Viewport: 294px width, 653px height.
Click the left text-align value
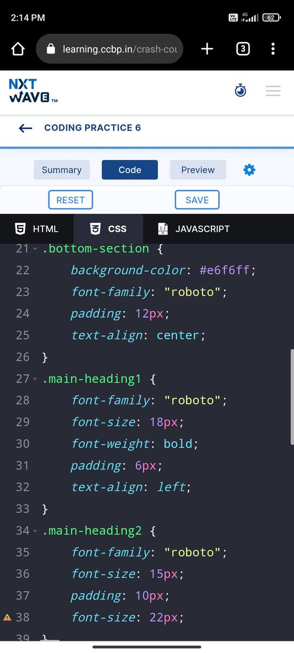(x=170, y=487)
